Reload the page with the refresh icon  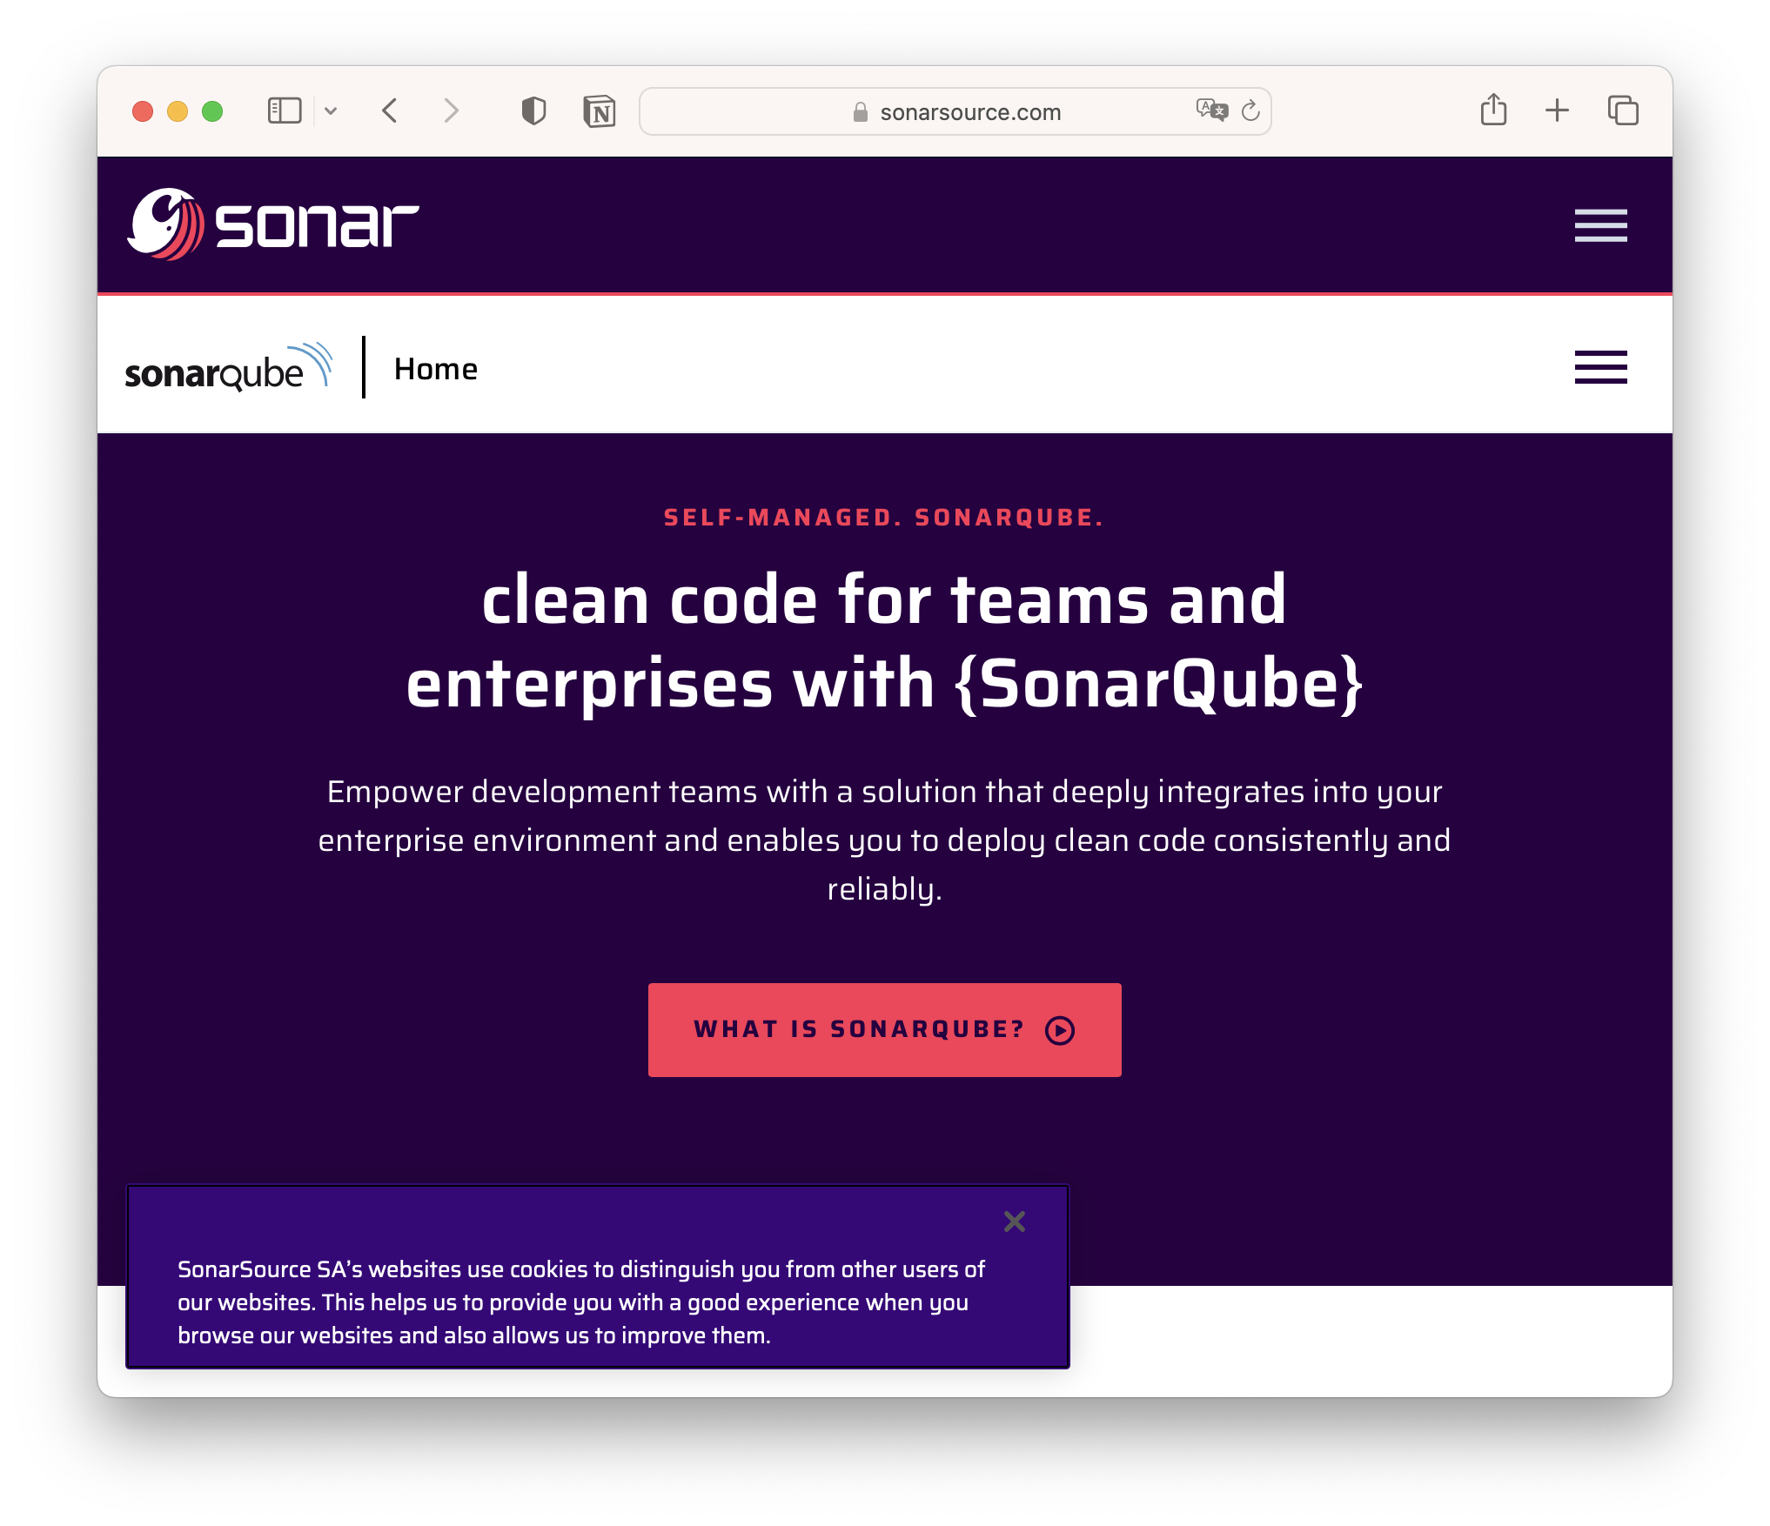click(1250, 110)
